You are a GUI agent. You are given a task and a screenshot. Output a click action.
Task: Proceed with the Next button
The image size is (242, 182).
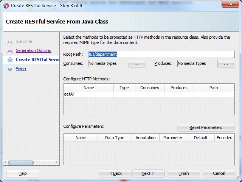(x=148, y=173)
